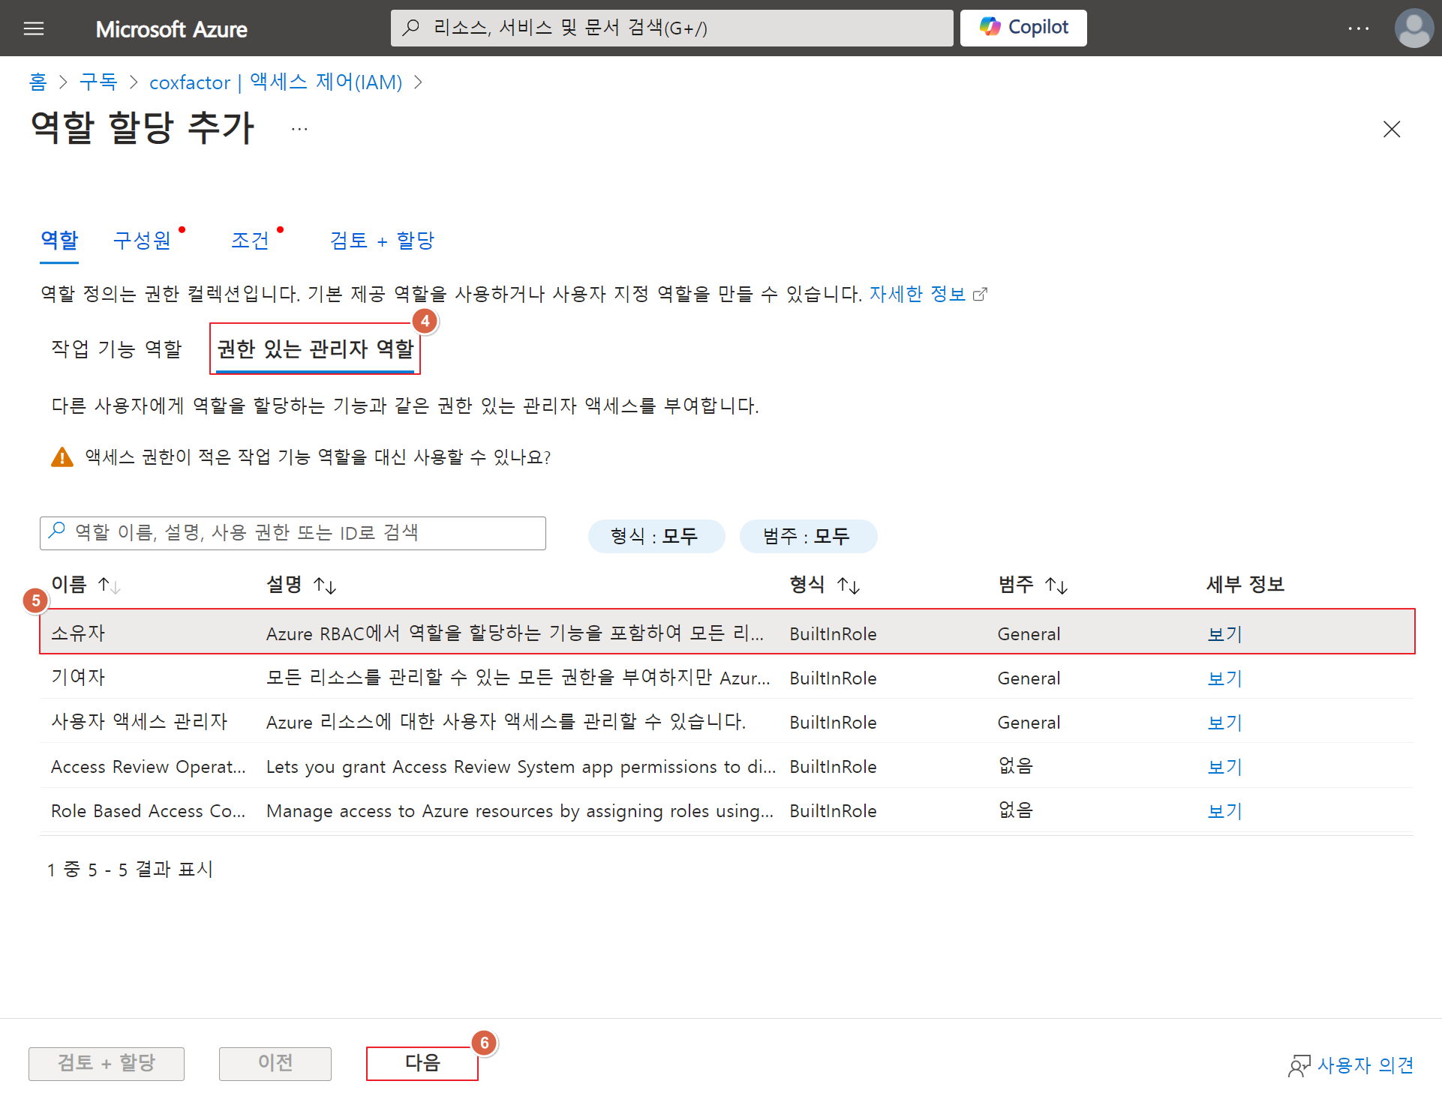This screenshot has height=1108, width=1442.
Task: Click the role search input field
Action: [293, 532]
